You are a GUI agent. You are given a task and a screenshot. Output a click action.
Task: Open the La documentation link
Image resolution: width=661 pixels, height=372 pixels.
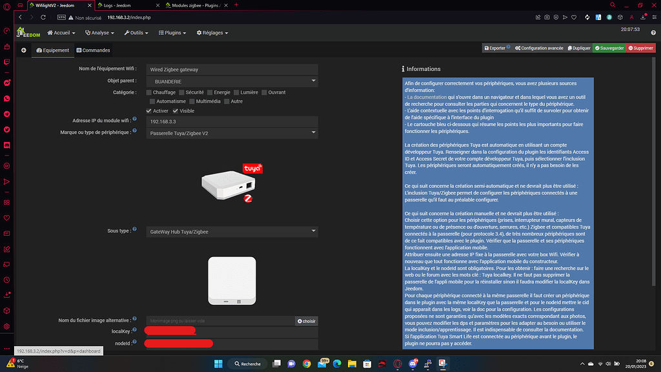[x=427, y=97]
